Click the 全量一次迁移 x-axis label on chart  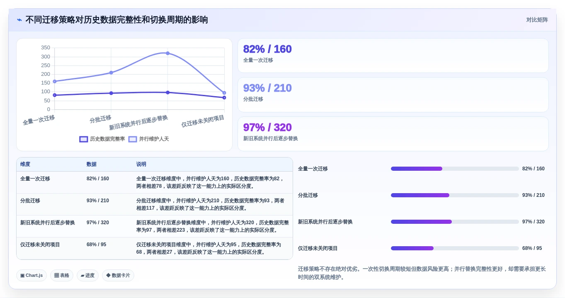[39, 120]
